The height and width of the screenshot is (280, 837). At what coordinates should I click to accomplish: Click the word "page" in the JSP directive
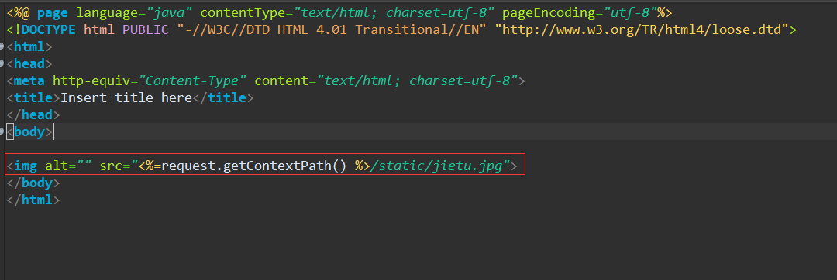(x=53, y=12)
